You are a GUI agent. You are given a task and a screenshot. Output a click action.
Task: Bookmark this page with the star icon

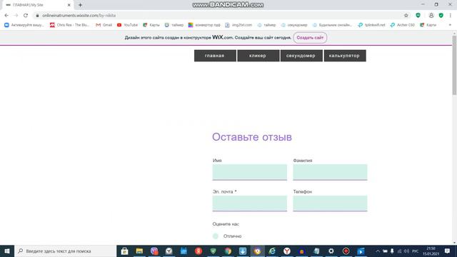coord(406,16)
